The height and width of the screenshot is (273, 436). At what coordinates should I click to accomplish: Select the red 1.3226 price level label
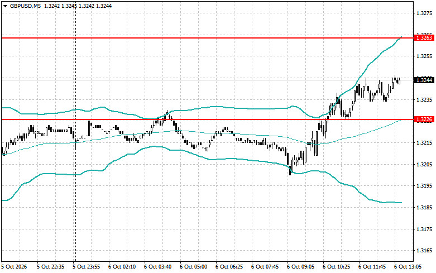[x=424, y=119]
